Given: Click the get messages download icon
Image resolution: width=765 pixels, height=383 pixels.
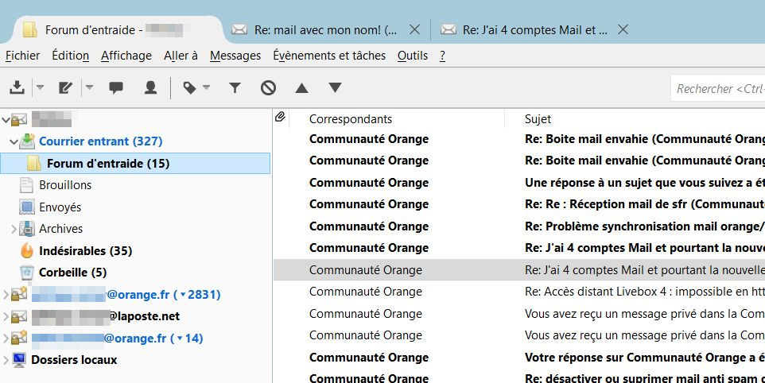Looking at the screenshot, I should click(x=17, y=88).
